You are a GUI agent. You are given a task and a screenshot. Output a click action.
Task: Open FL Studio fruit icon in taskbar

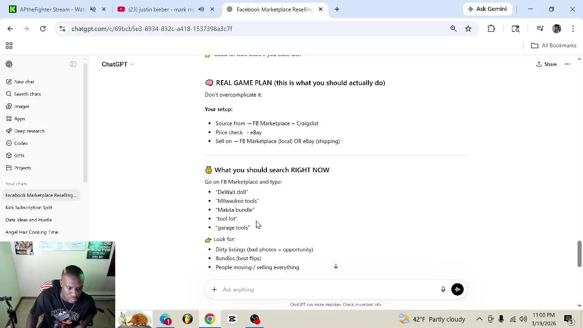tap(188, 319)
